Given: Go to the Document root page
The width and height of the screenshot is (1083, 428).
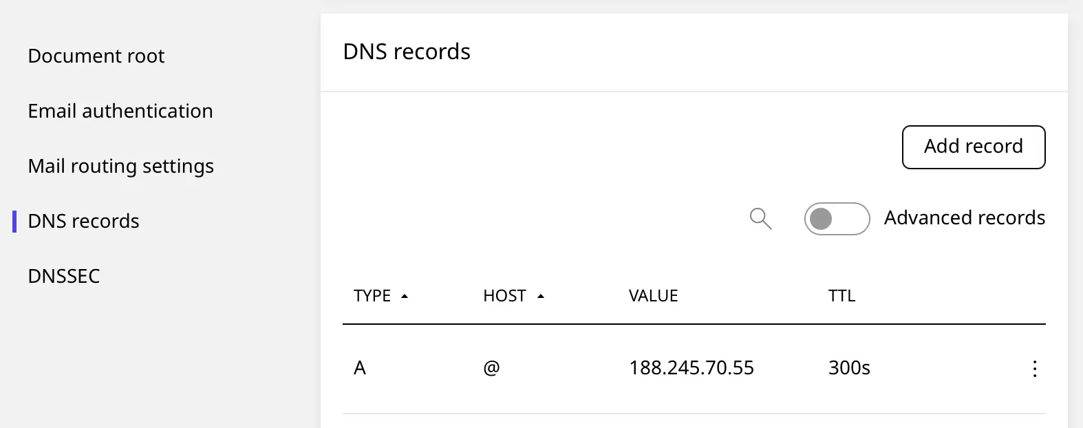Looking at the screenshot, I should pos(96,56).
